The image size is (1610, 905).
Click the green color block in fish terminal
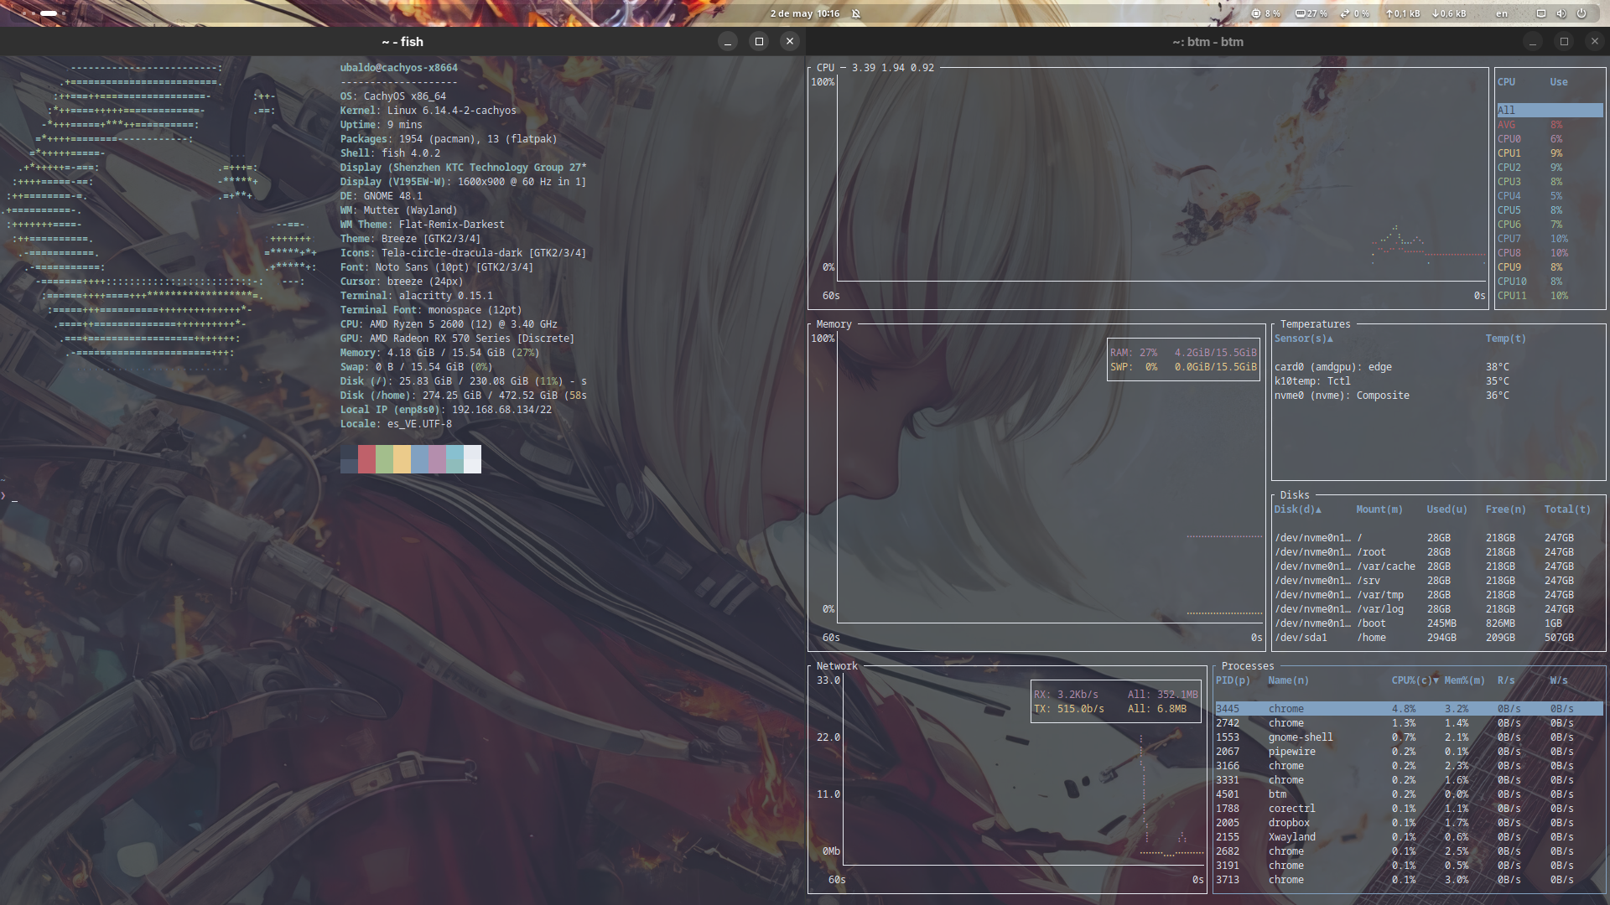[384, 459]
